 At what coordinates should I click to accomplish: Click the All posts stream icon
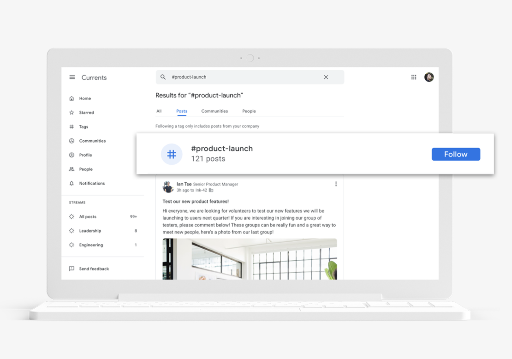click(71, 216)
